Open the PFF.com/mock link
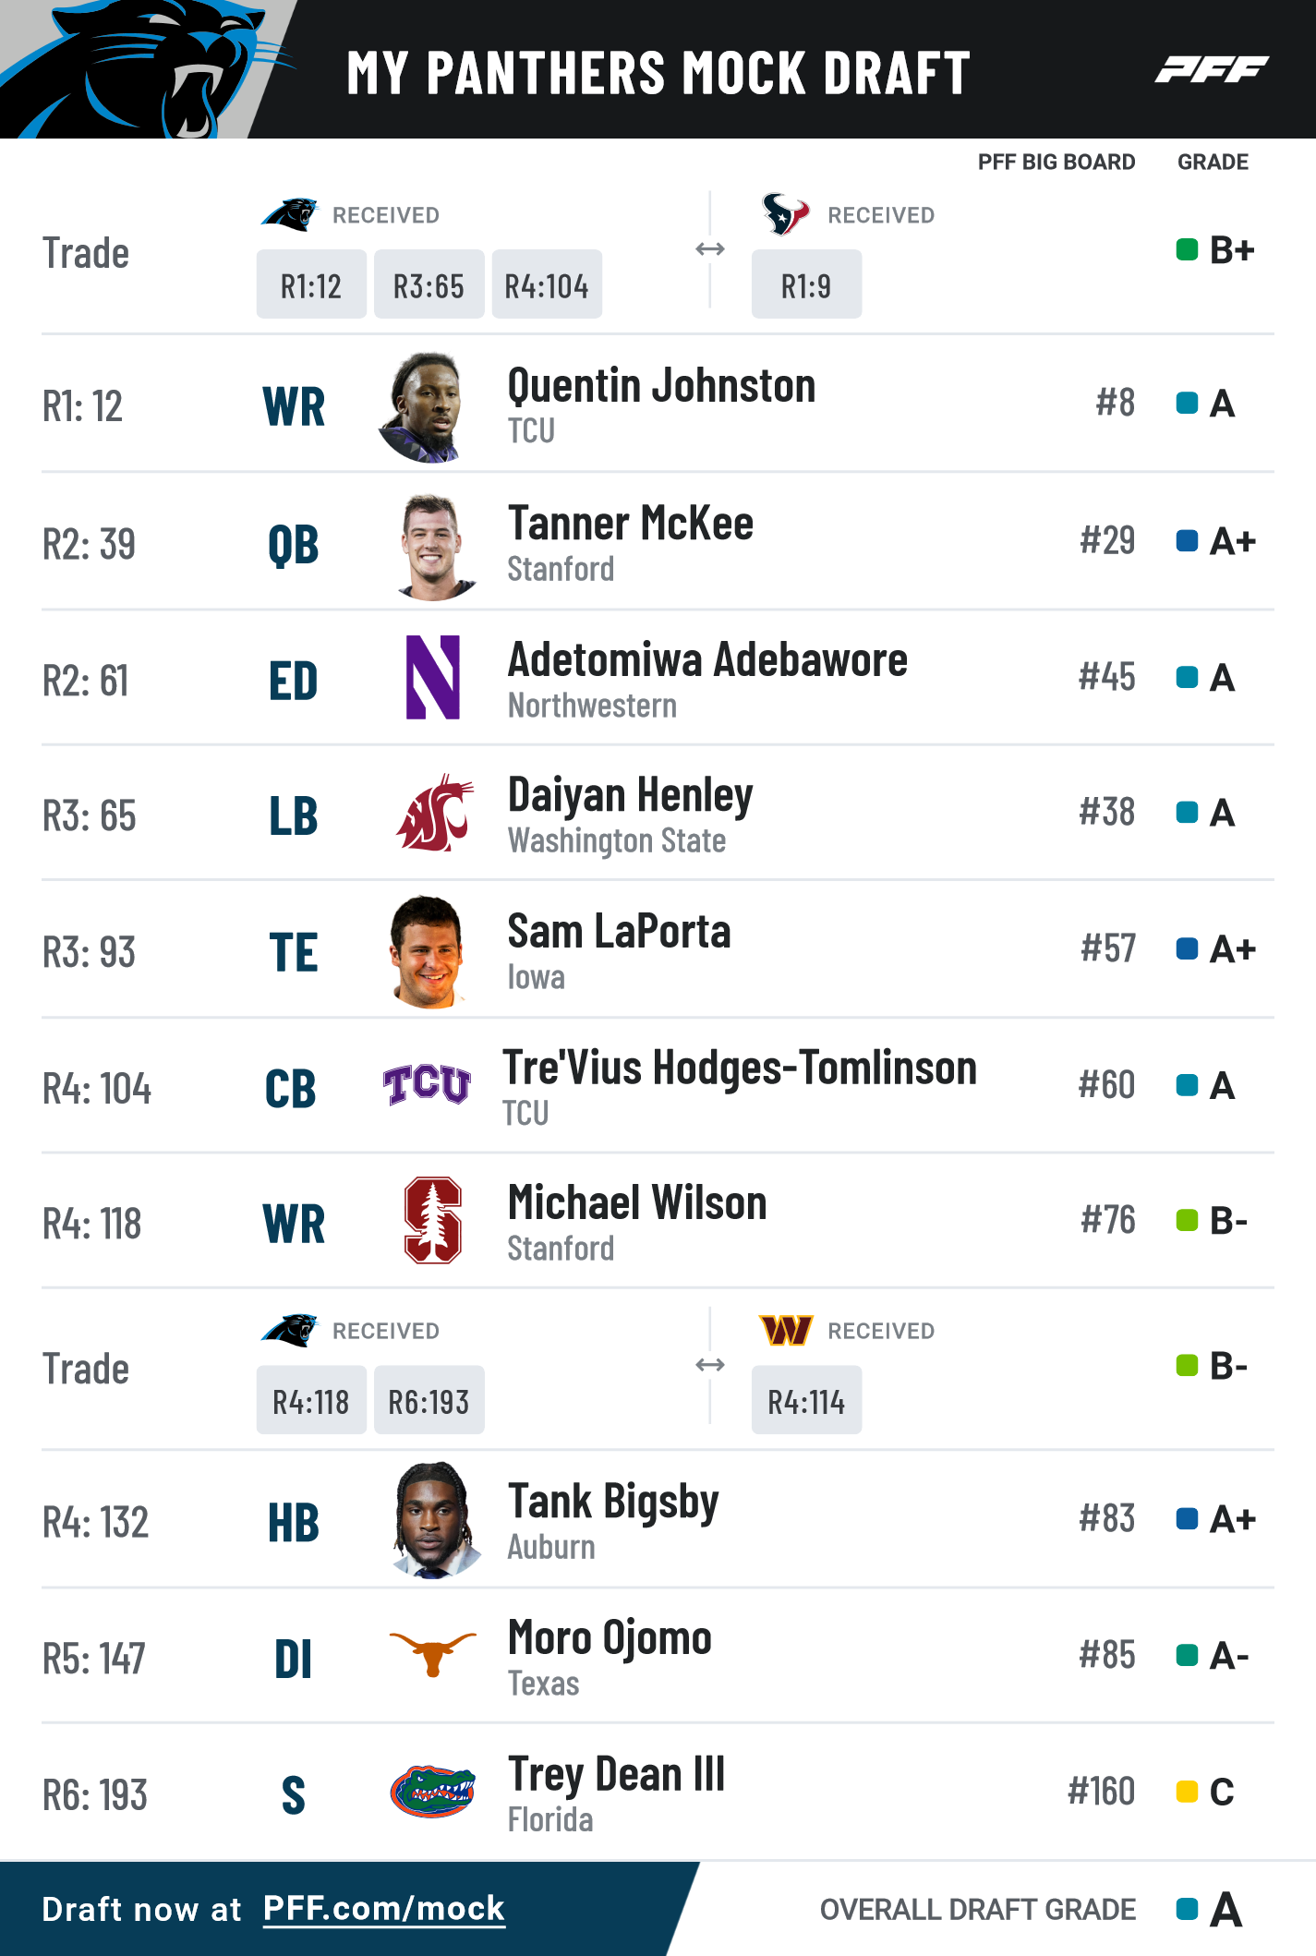This screenshot has height=1956, width=1316. [384, 1908]
